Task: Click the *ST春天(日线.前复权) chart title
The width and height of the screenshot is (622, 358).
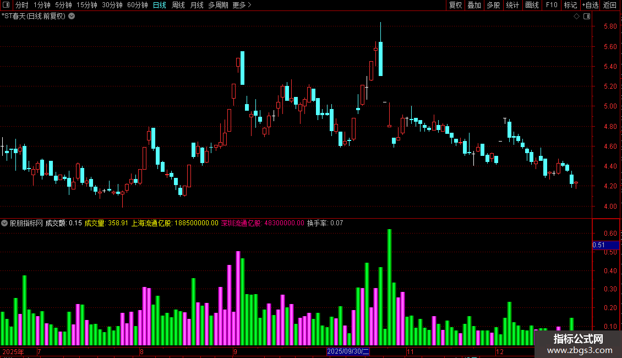Action: [34, 17]
